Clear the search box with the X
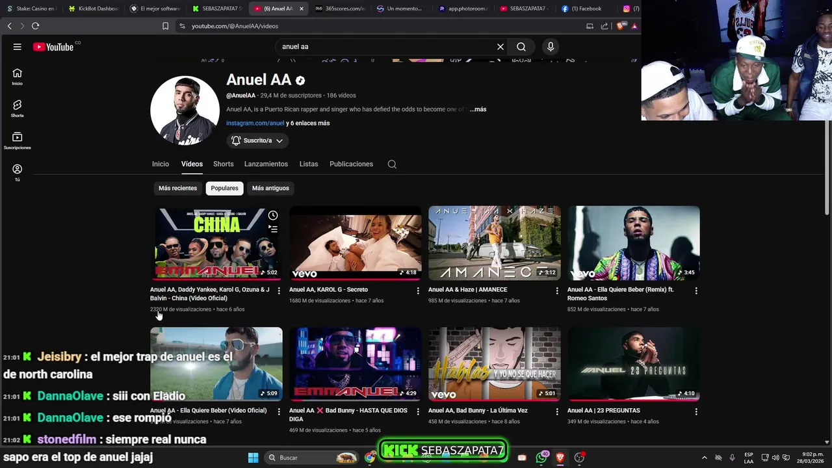 point(500,47)
